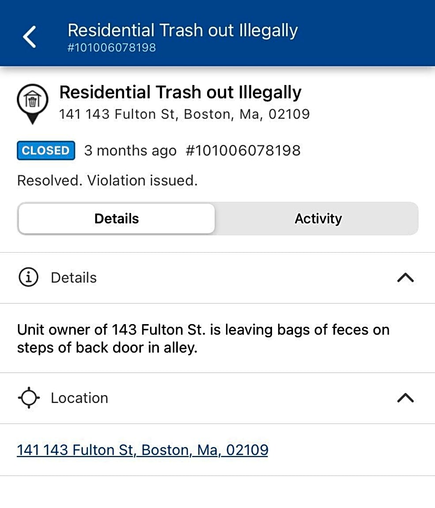Click the Details section header row label
Image resolution: width=435 pixels, height=508 pixels.
point(74,278)
